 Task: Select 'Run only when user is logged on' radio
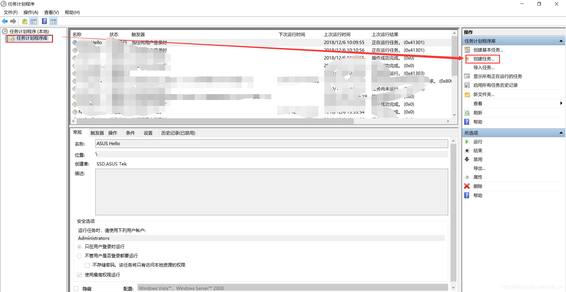tap(79, 247)
